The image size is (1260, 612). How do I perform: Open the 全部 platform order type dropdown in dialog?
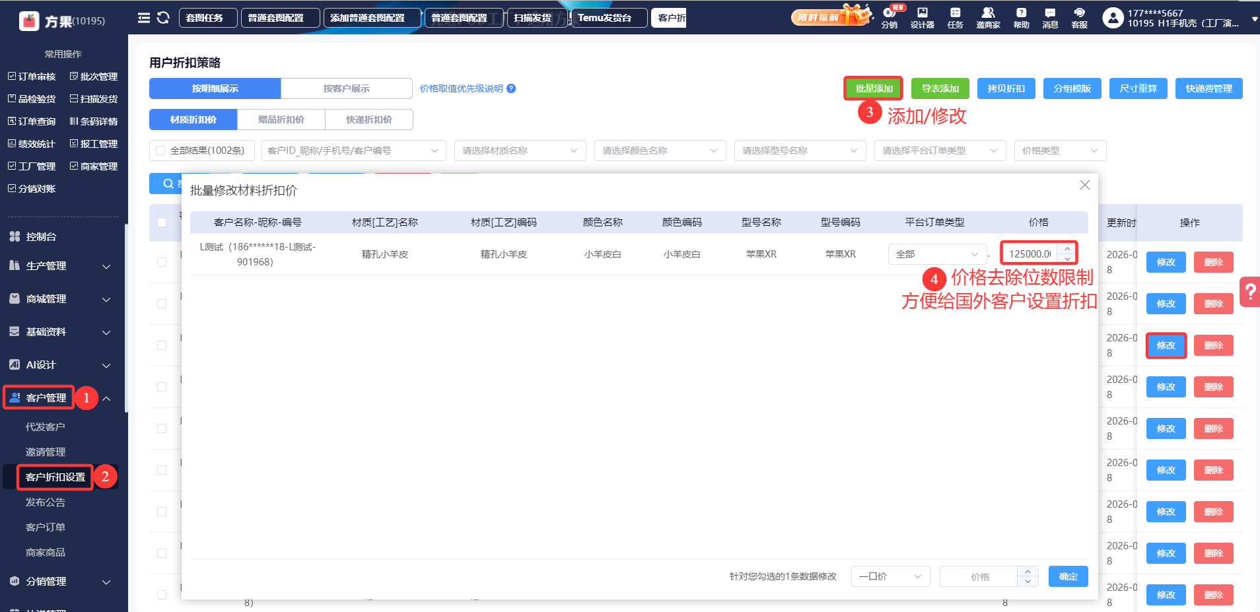pos(938,254)
